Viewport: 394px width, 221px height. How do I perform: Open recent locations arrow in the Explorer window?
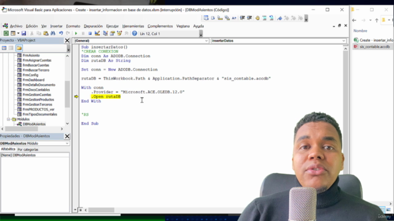coord(370,20)
